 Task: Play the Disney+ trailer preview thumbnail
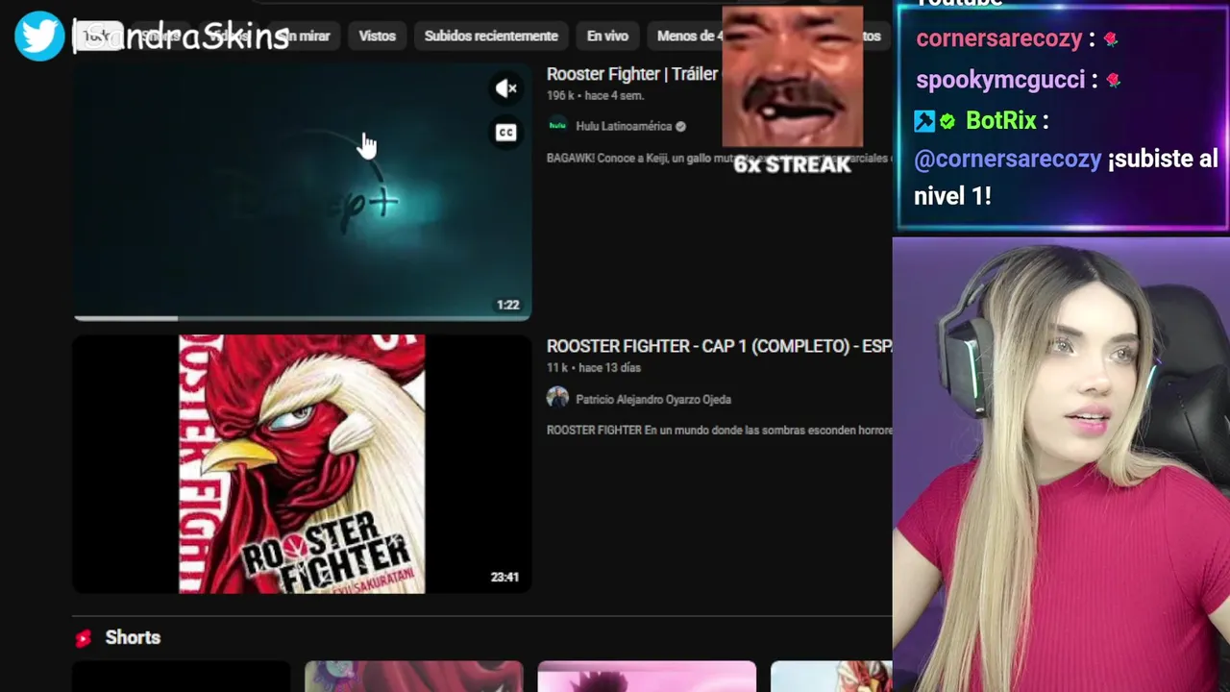[302, 192]
